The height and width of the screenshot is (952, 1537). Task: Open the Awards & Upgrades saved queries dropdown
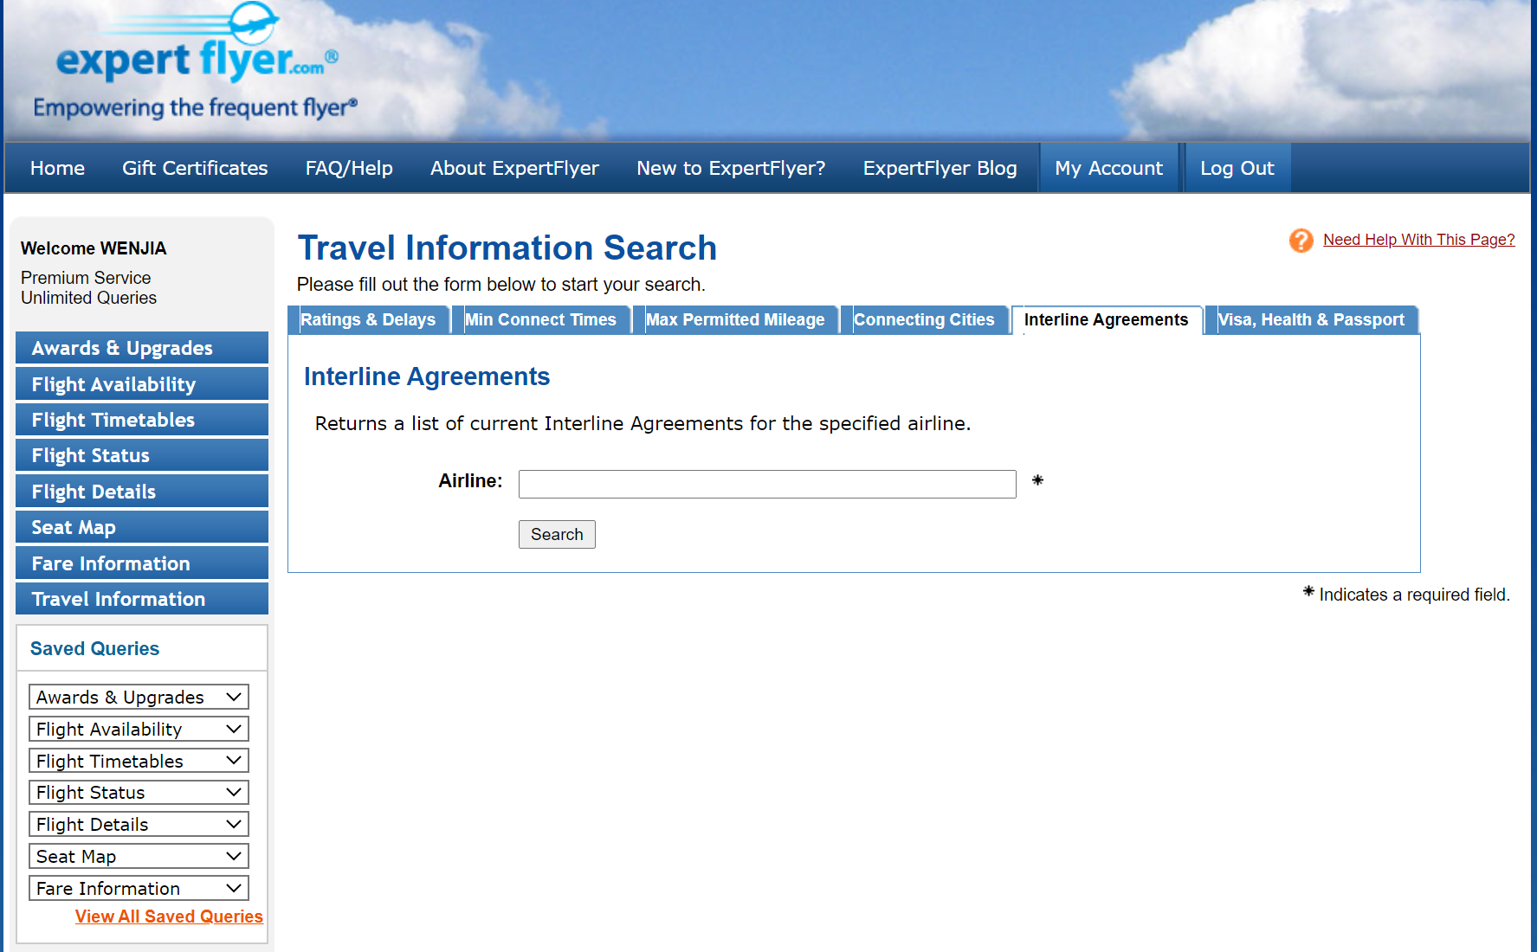tap(139, 698)
